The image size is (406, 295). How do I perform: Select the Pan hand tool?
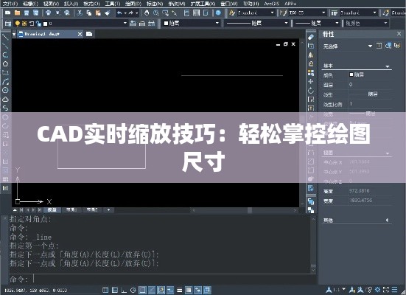point(147,13)
